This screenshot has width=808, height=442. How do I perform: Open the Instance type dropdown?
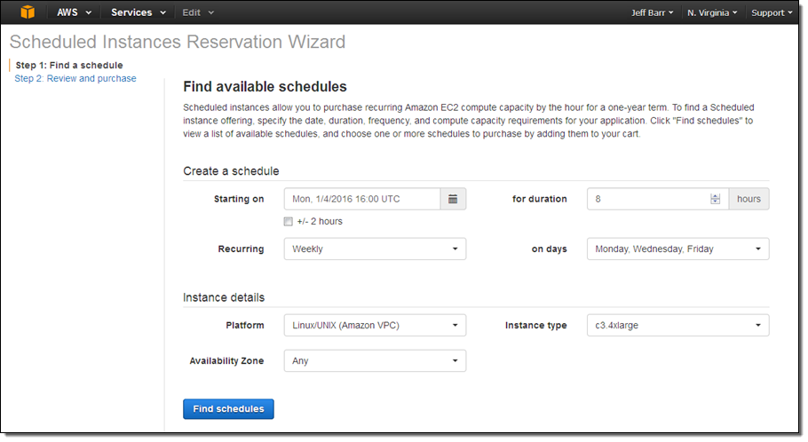coord(677,326)
